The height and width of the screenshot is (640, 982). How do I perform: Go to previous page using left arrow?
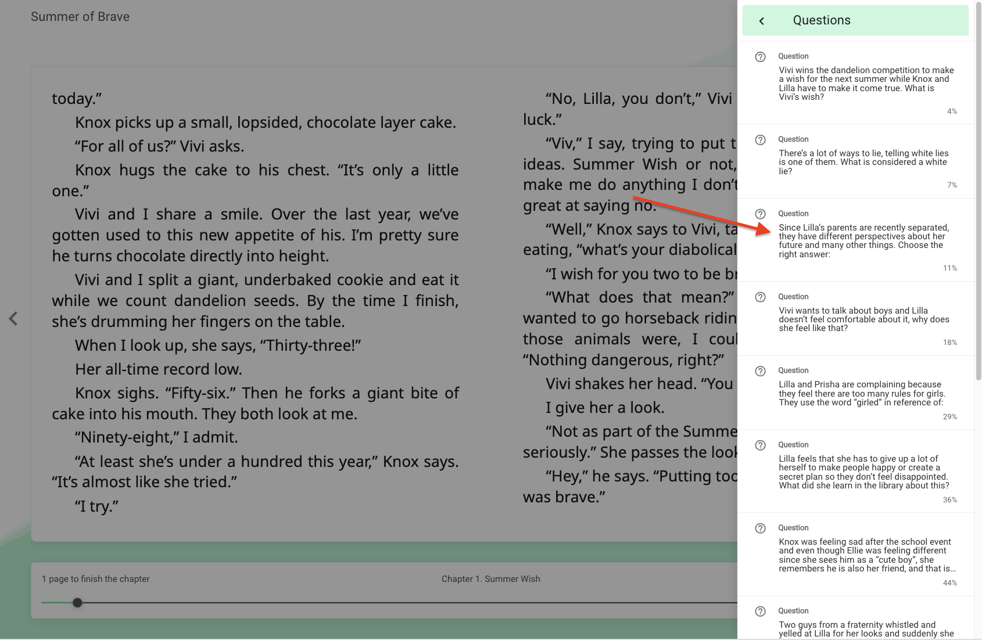pyautogui.click(x=13, y=318)
